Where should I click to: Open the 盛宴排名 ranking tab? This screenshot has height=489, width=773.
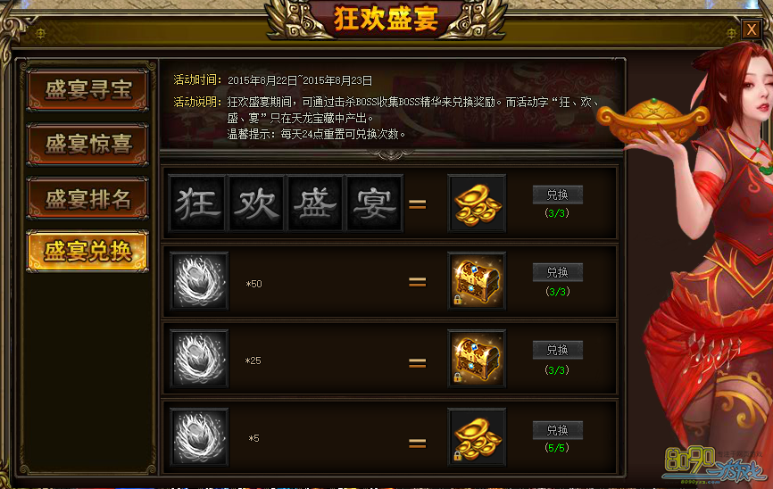(87, 199)
